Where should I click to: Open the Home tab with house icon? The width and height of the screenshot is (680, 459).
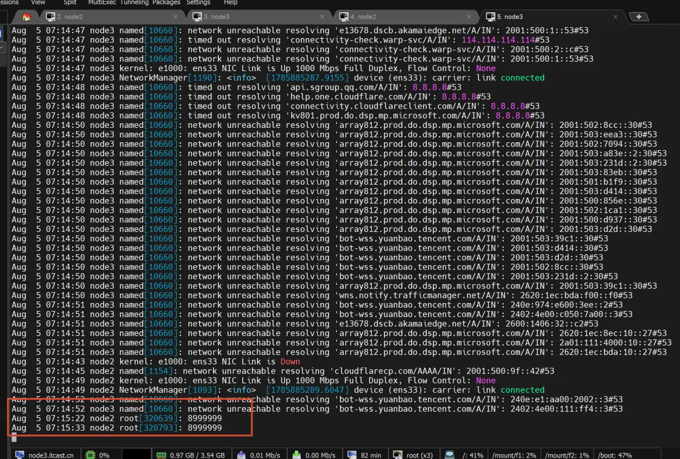[27, 17]
